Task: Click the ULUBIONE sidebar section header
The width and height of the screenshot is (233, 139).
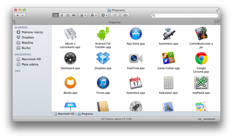Action: pyautogui.click(x=21, y=27)
